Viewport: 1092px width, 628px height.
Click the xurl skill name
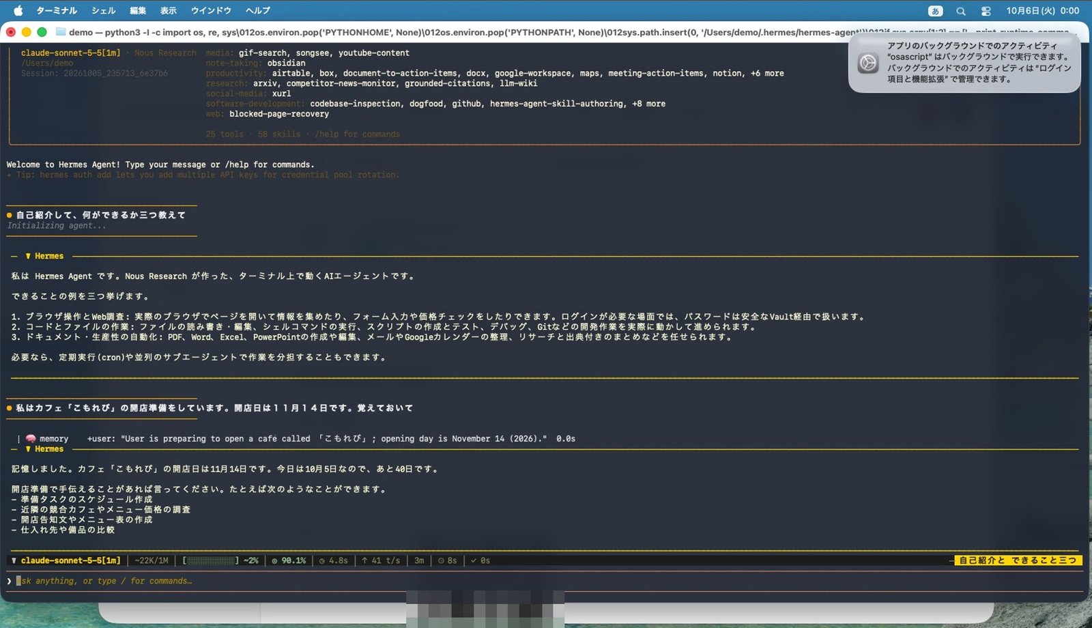click(281, 94)
